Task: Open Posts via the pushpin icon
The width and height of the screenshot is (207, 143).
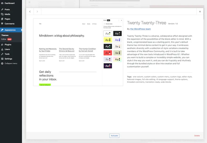Action: pos(2,9)
